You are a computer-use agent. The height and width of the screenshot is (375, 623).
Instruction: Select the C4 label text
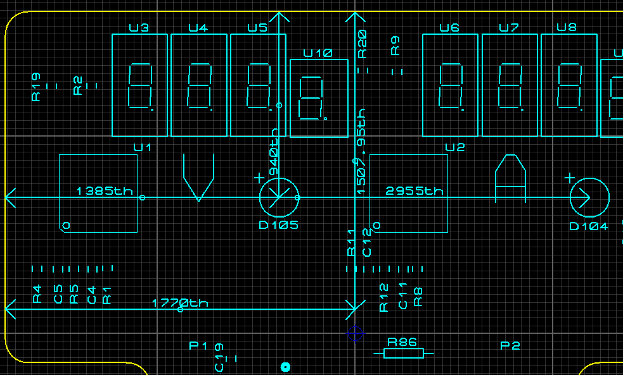(x=91, y=295)
